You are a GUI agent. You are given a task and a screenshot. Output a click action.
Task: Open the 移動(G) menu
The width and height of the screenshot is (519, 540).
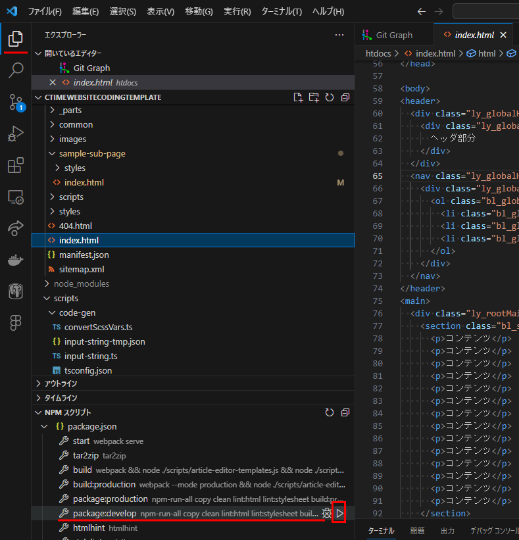point(199,11)
